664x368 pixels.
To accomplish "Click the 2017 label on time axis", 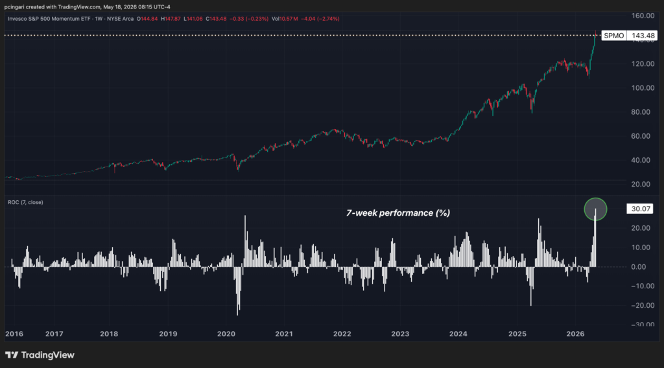I will pyautogui.click(x=54, y=334).
